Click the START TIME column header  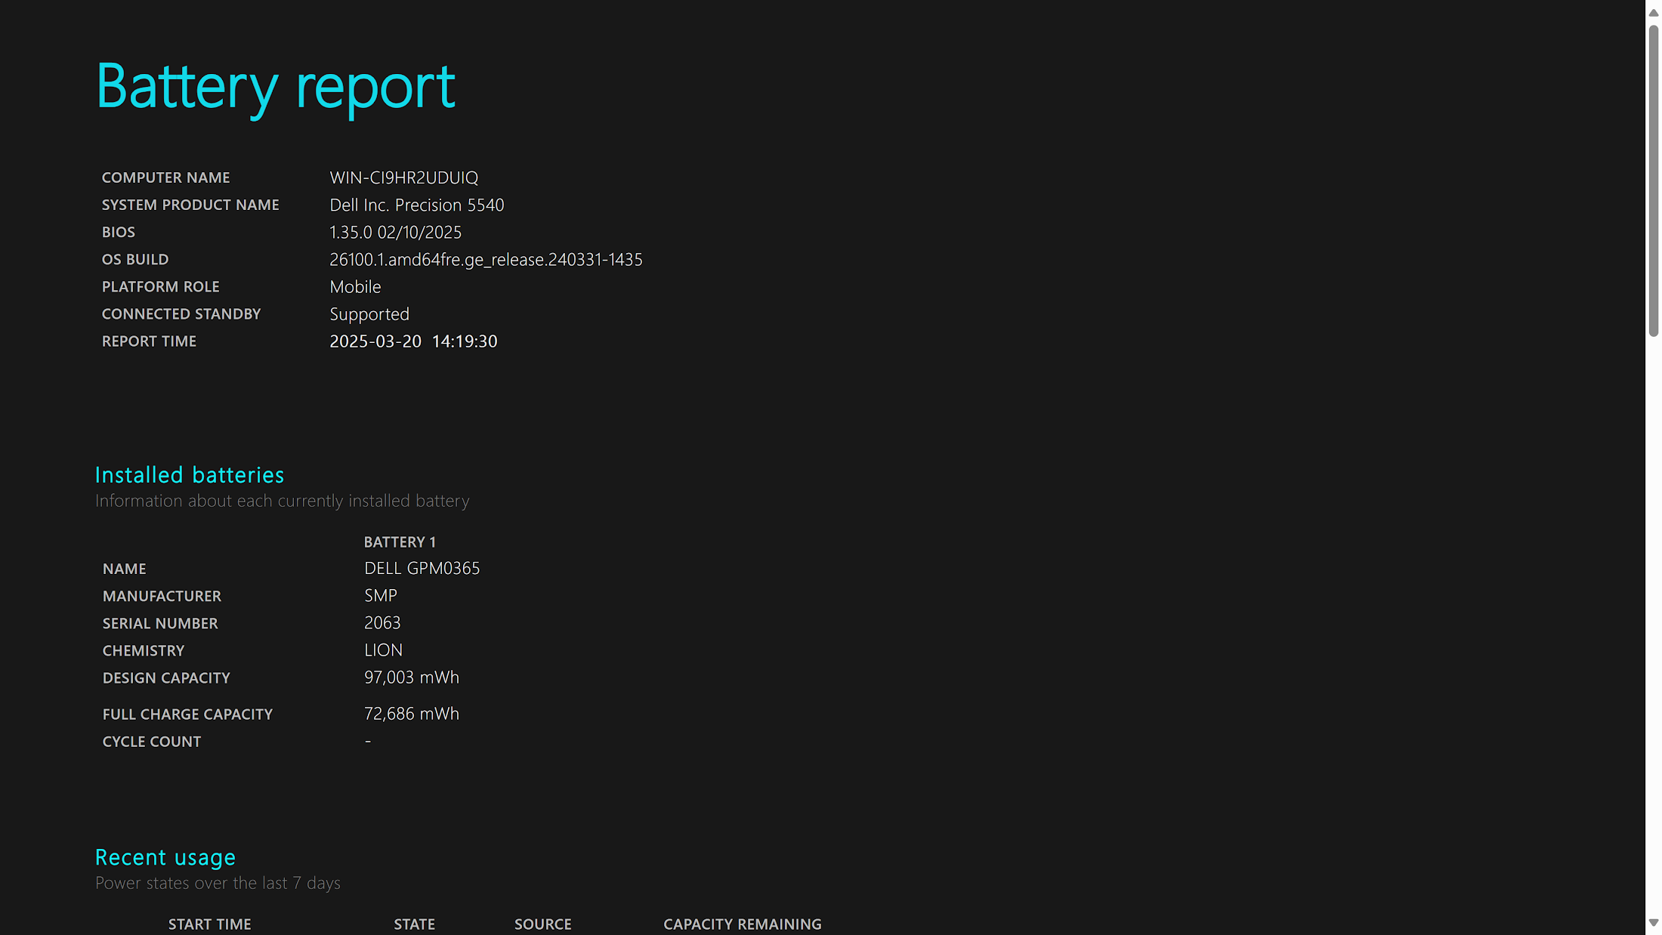tap(210, 924)
